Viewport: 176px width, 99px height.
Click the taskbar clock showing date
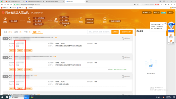point(169,97)
